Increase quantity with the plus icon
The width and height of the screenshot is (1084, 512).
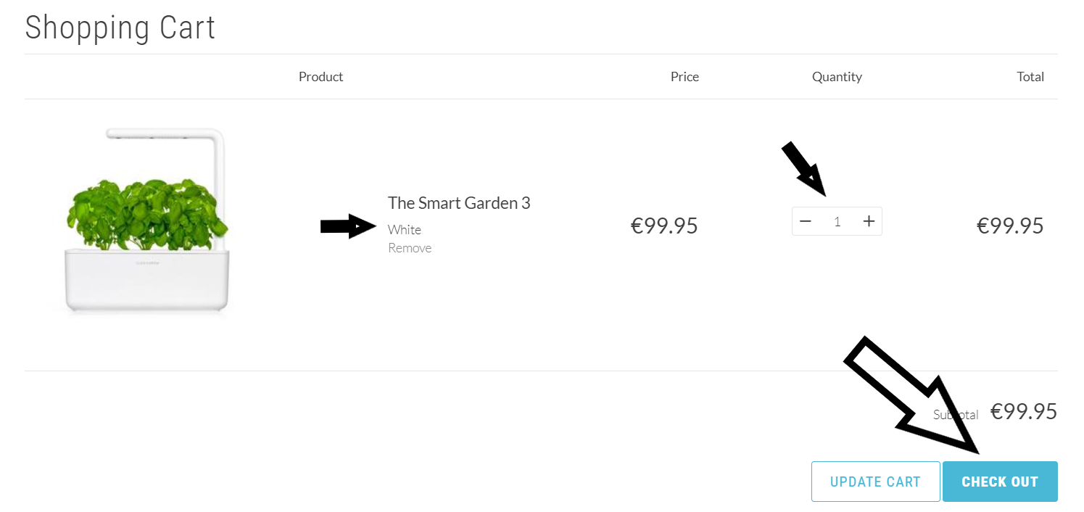(x=869, y=221)
